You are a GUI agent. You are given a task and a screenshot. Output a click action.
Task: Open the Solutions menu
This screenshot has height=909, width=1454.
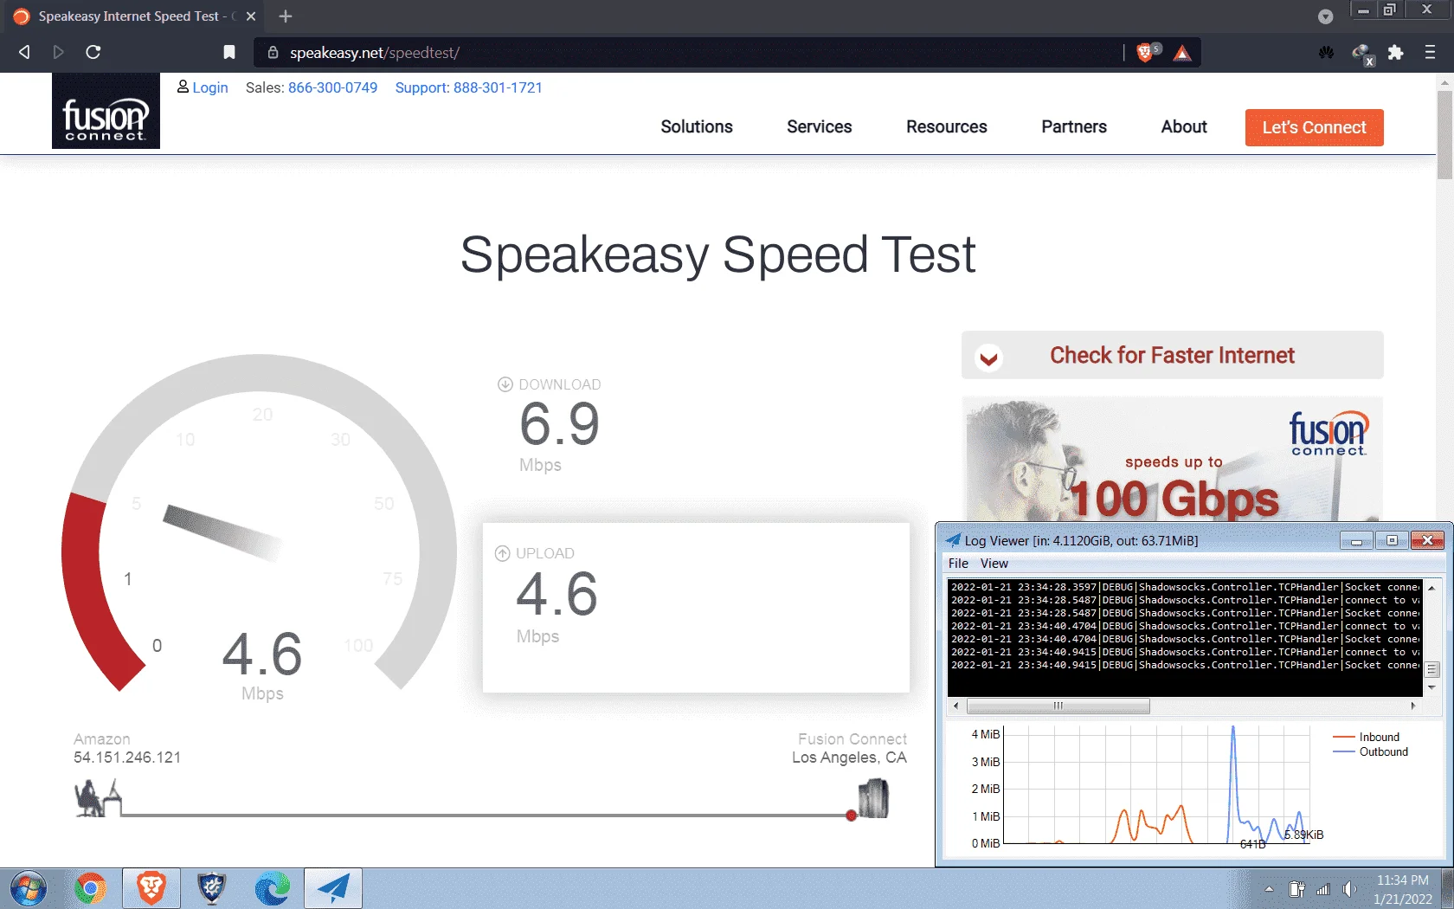click(697, 126)
